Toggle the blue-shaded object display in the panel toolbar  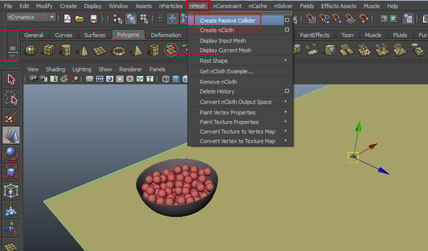(176, 79)
